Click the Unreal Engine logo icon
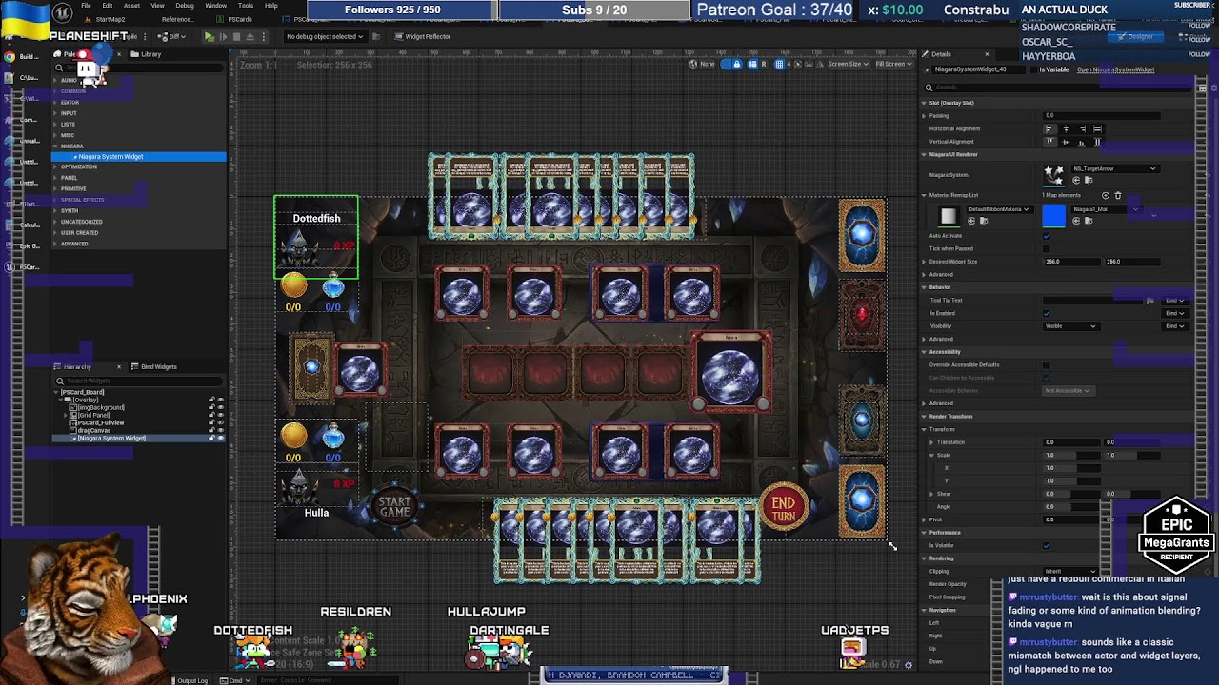Image resolution: width=1219 pixels, height=685 pixels. 62,12
